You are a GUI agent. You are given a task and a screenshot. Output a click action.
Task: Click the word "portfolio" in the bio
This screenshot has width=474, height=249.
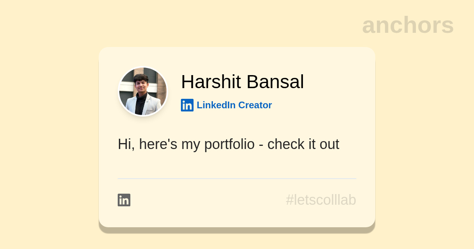pyautogui.click(x=229, y=144)
